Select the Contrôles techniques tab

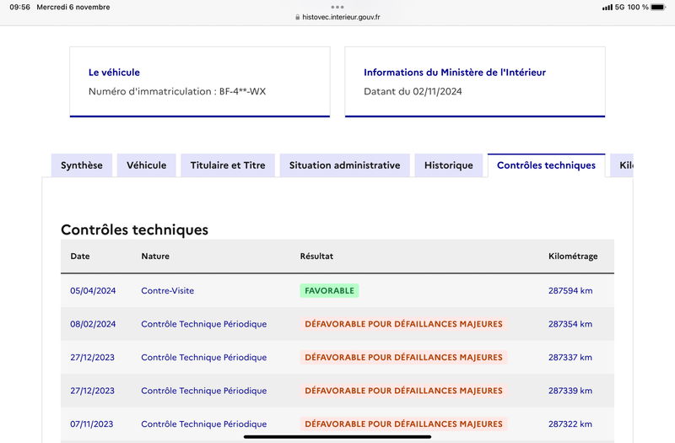click(546, 165)
